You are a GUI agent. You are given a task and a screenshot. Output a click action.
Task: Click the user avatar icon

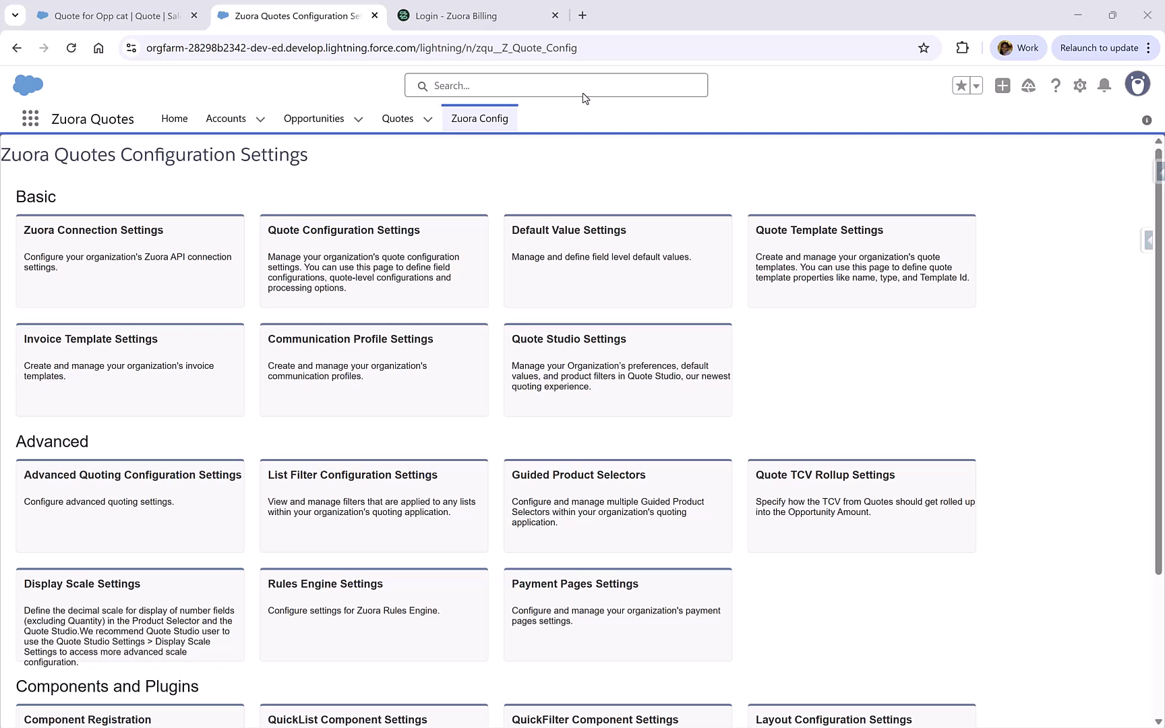1138,84
